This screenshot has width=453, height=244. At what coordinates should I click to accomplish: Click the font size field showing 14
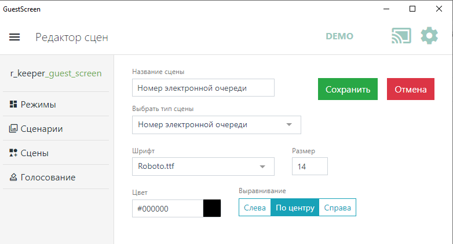click(x=310, y=167)
